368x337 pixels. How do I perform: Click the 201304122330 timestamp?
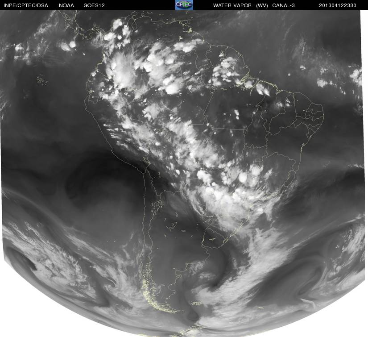tap(338, 5)
